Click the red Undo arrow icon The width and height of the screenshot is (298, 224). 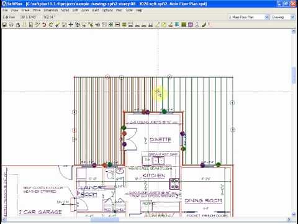click(44, 25)
